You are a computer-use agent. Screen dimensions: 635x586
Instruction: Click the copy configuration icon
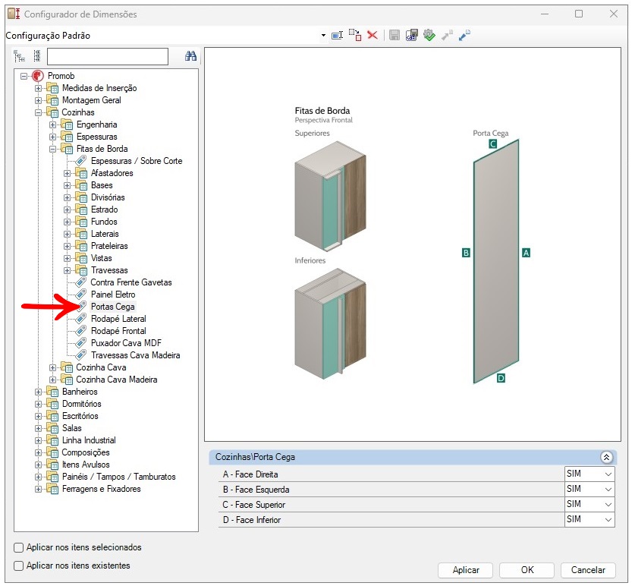[x=355, y=36]
